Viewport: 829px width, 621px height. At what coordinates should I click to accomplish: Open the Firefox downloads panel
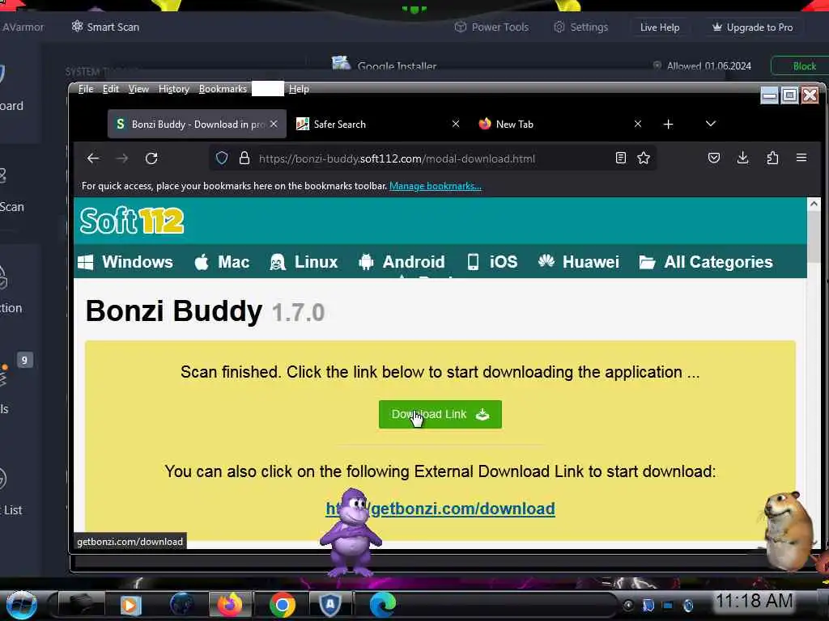click(743, 158)
